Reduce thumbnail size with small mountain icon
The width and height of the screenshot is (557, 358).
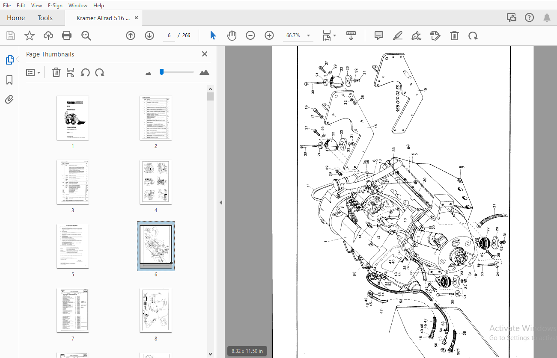point(149,73)
